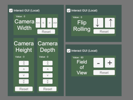Reset the Camera Height value
This screenshot has height=100, width=133.
tap(24, 89)
